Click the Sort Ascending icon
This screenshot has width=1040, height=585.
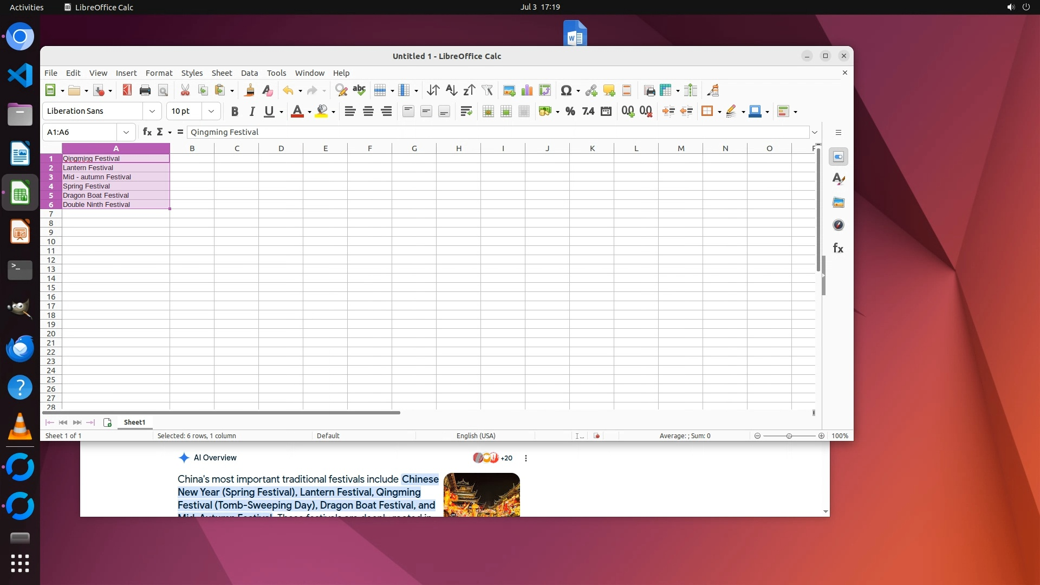coord(451,90)
